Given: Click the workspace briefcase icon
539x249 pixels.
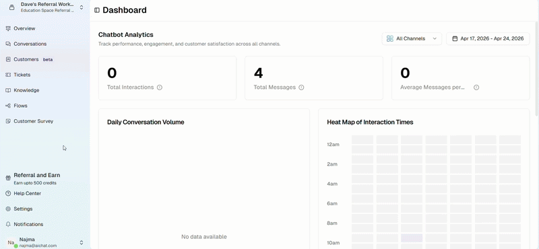Looking at the screenshot, I should (11, 7).
